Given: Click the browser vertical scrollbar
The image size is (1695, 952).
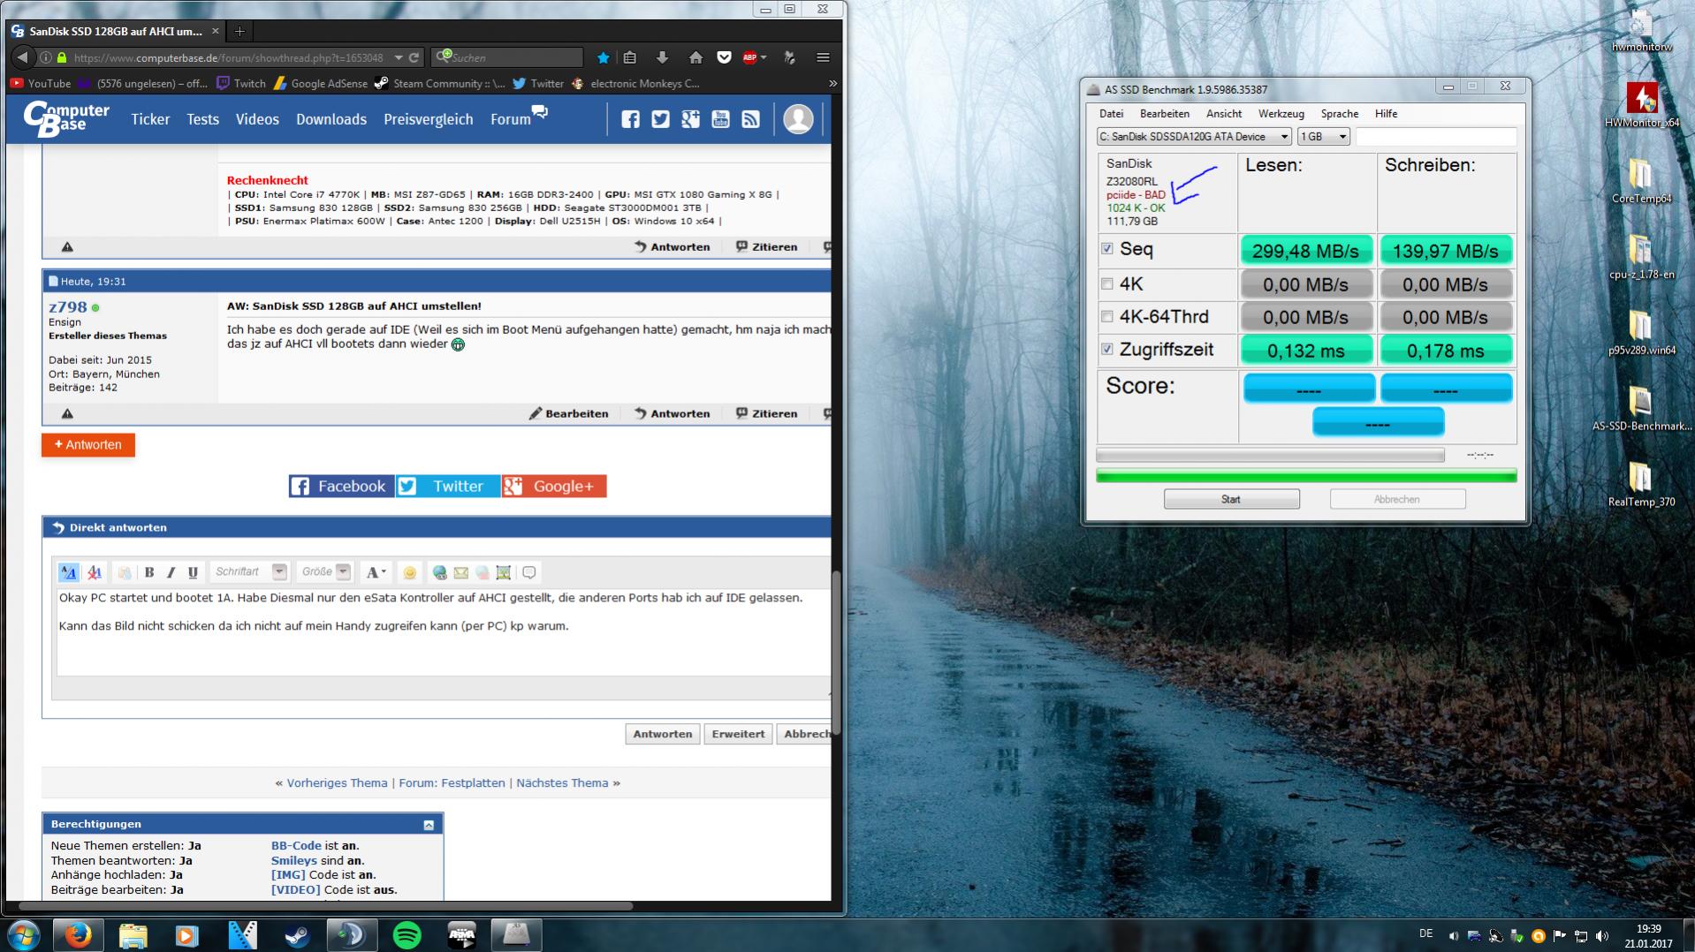Looking at the screenshot, I should 836,654.
